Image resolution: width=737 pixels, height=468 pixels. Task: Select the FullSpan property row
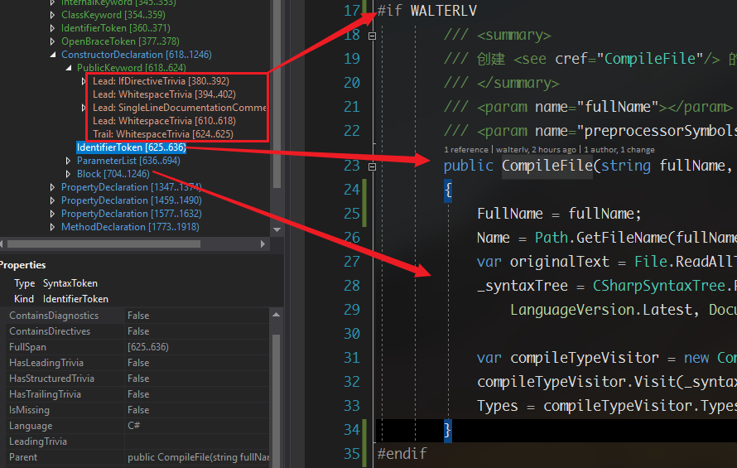[137, 347]
